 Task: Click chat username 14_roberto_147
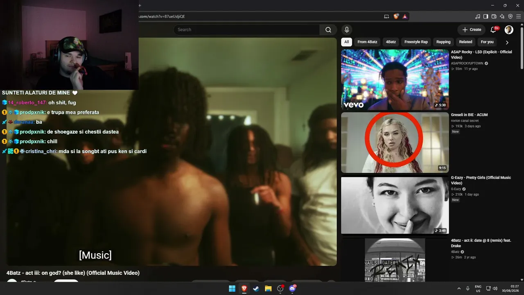(27, 102)
